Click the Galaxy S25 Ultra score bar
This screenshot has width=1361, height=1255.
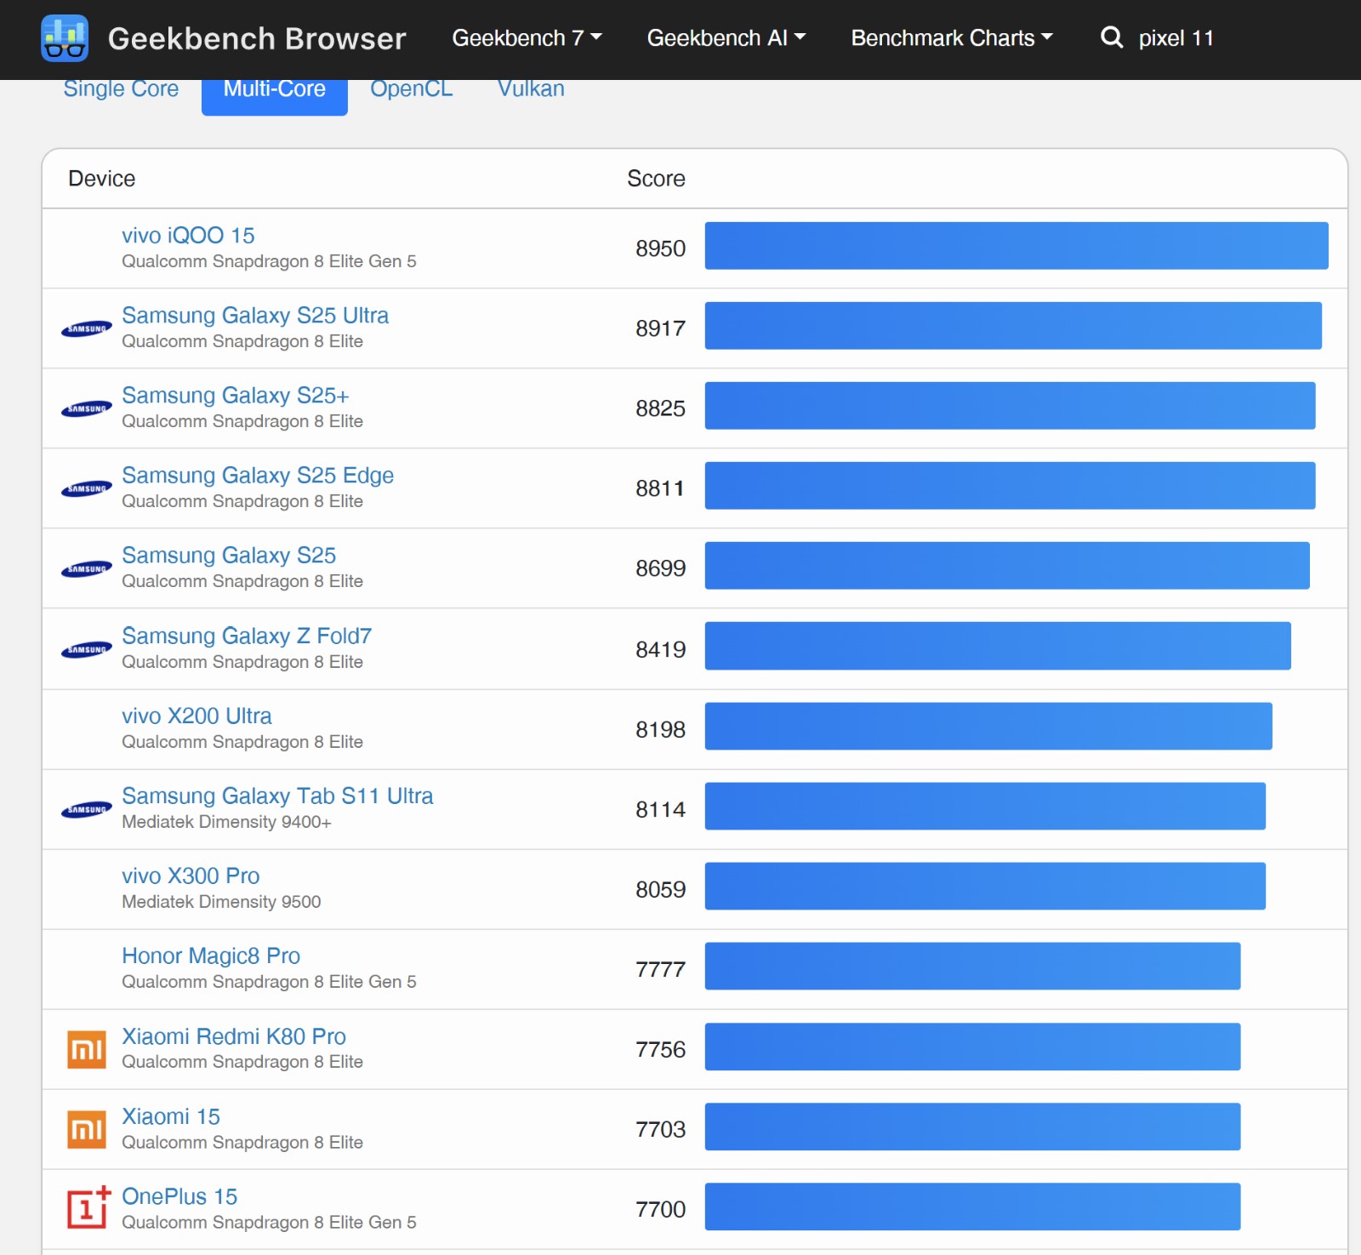(x=1013, y=326)
